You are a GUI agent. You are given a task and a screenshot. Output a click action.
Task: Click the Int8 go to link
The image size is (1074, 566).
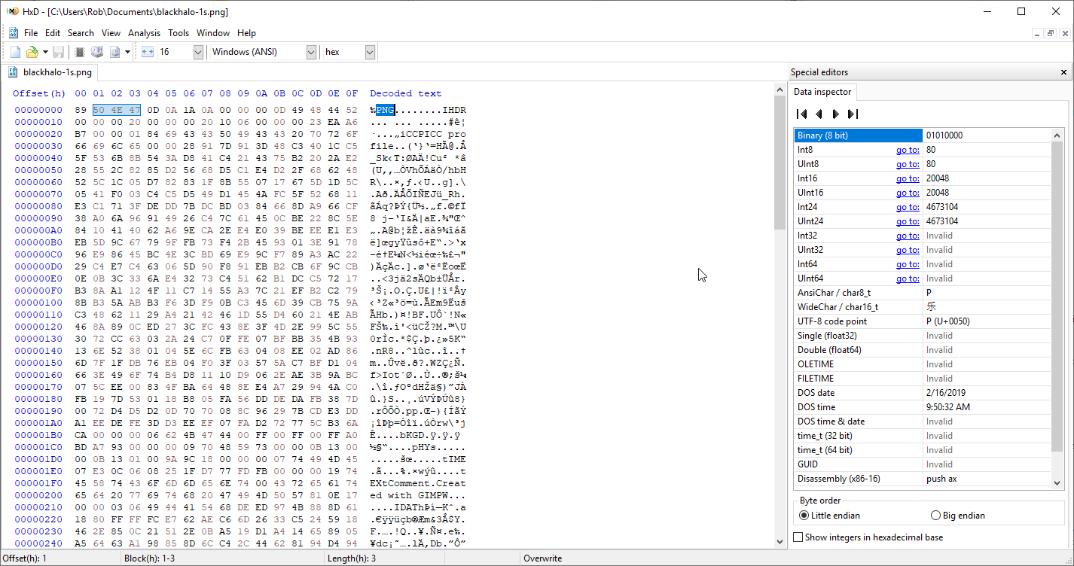(908, 150)
